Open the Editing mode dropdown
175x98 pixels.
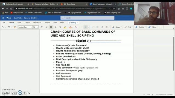pos(73,23)
